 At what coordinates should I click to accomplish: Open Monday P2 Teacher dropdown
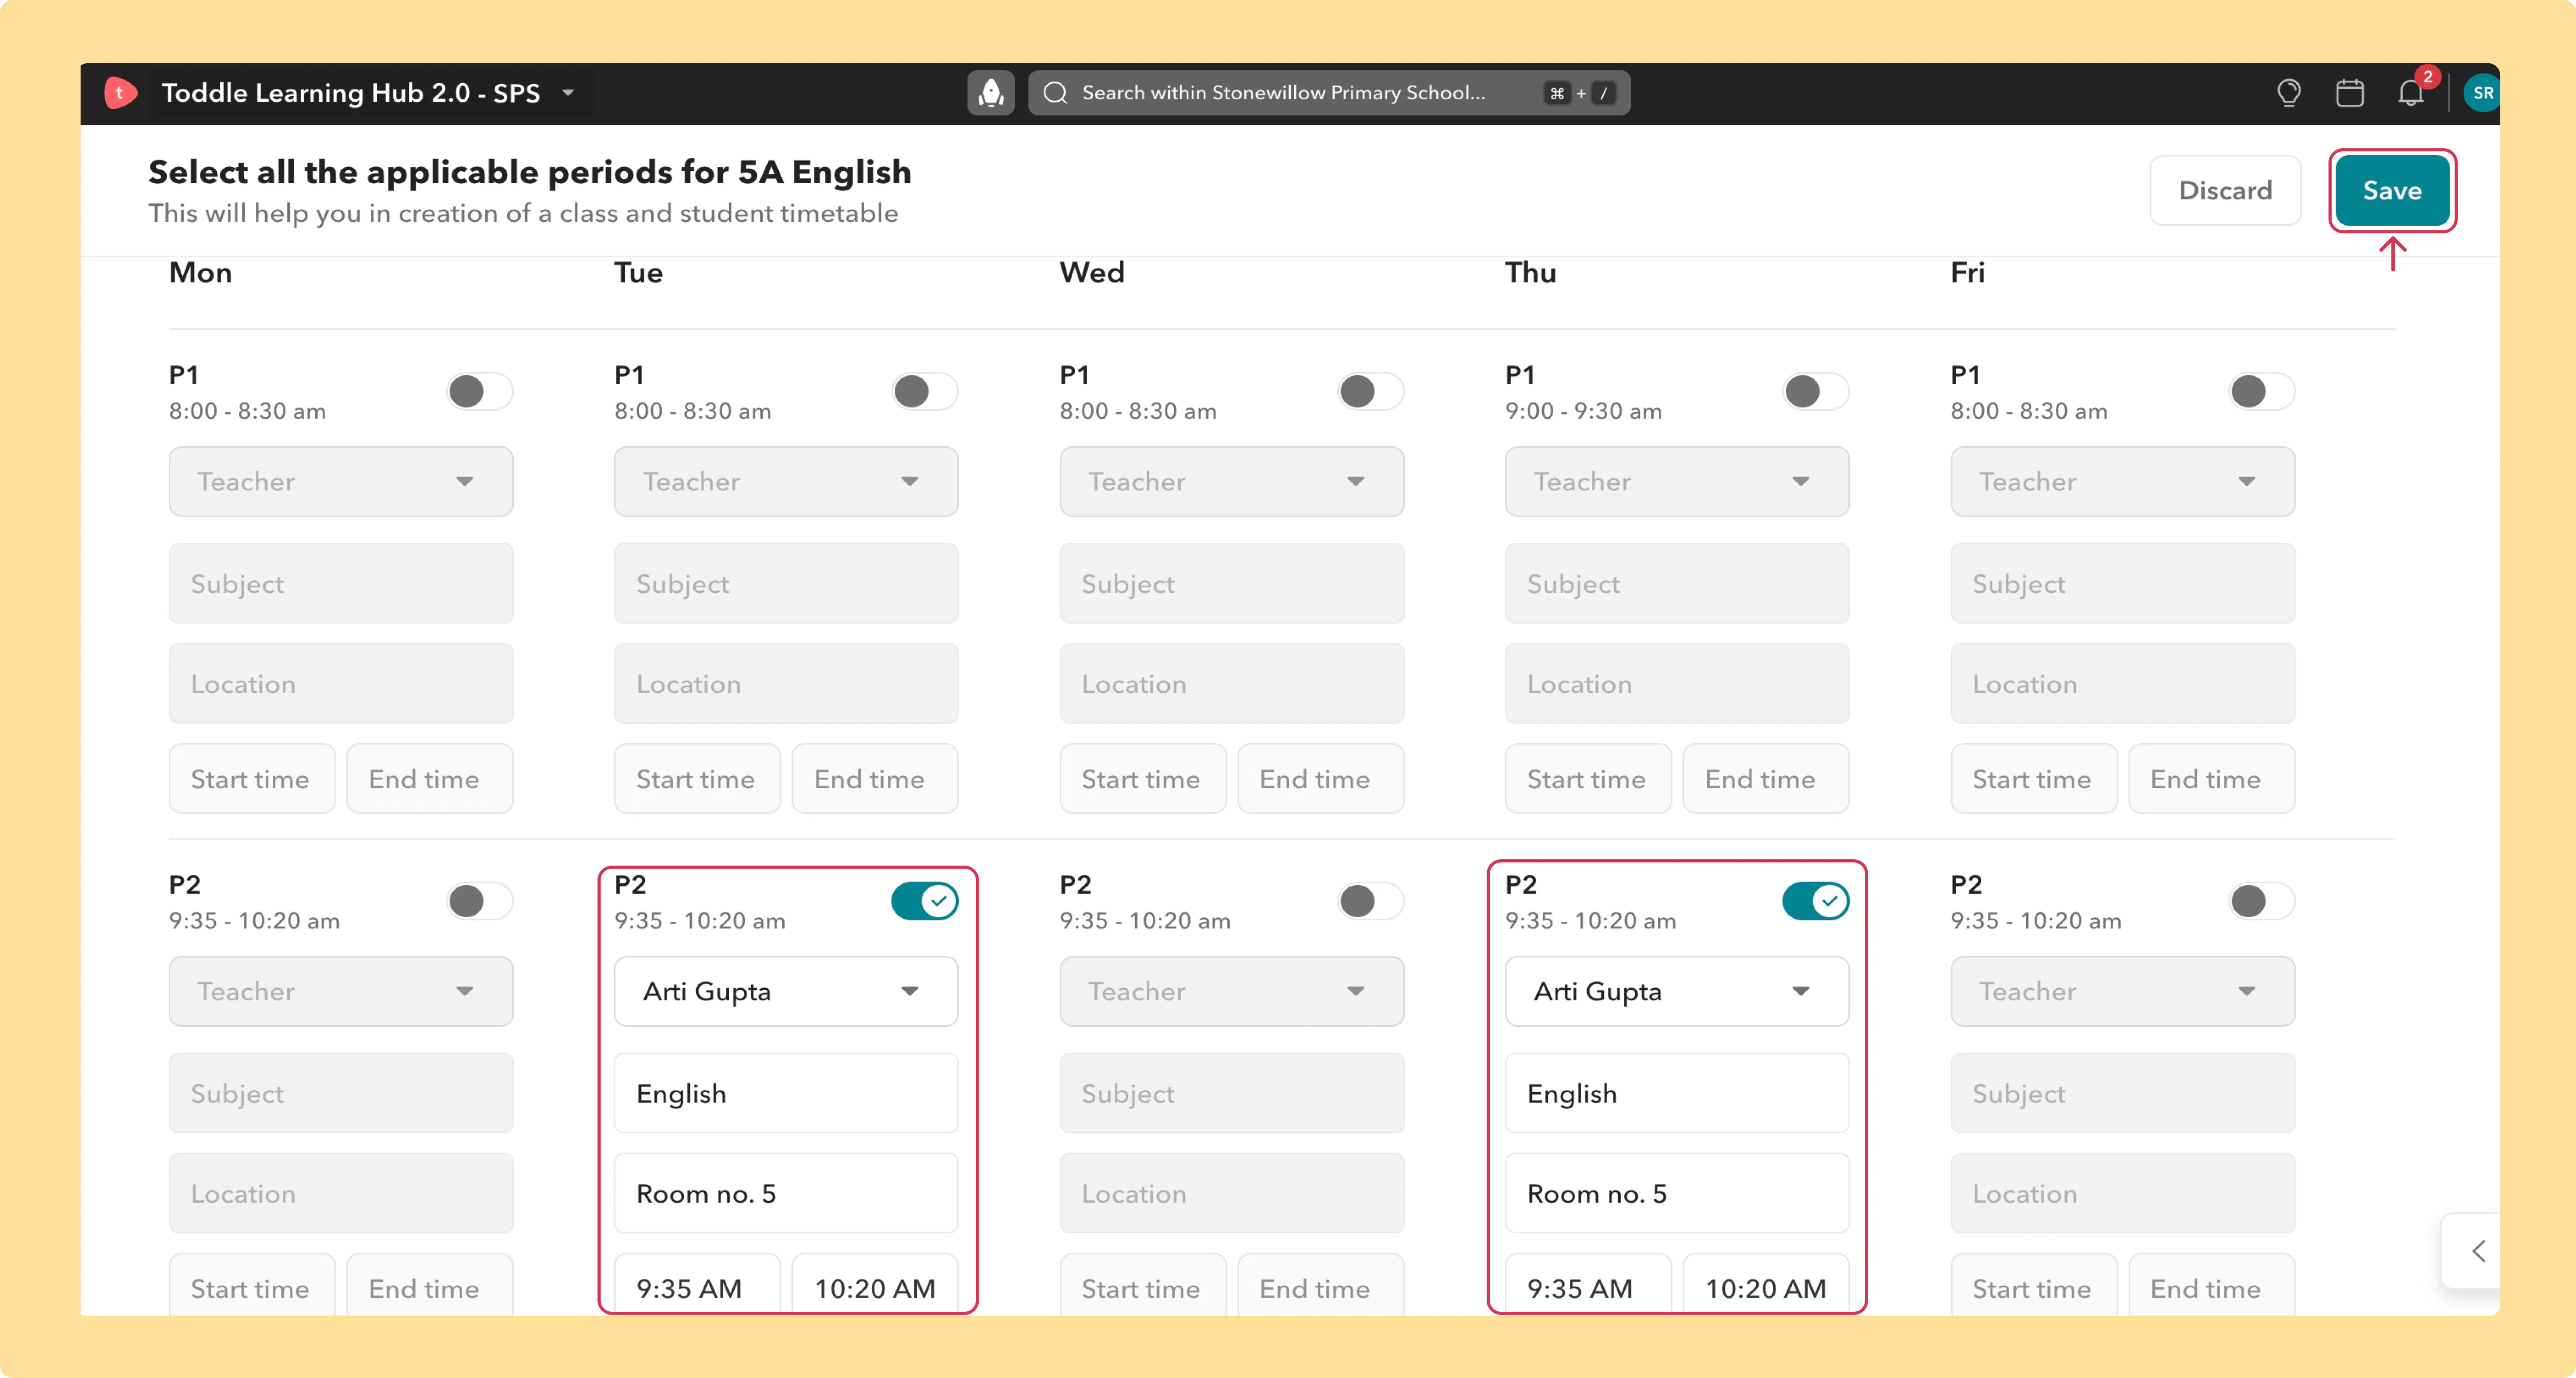point(341,991)
